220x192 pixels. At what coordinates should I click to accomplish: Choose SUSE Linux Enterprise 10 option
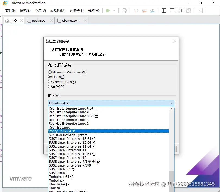click(109, 158)
